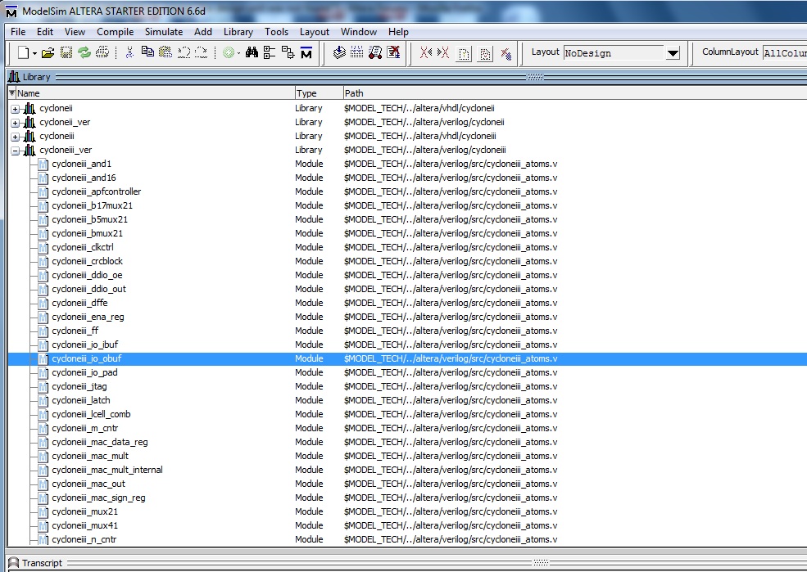
Task: Open the Tools menu
Action: point(276,32)
